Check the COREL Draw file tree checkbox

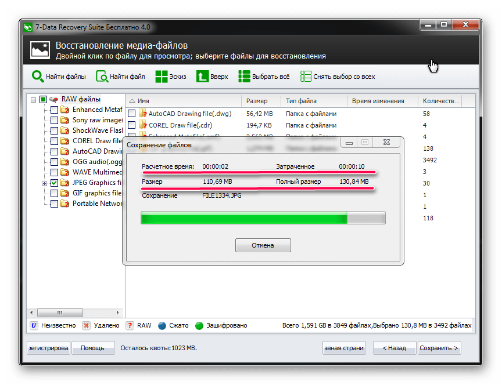tap(55, 141)
